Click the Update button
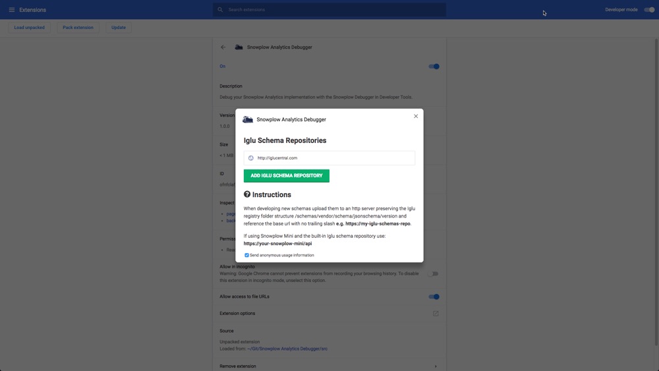The width and height of the screenshot is (659, 371). (x=119, y=27)
